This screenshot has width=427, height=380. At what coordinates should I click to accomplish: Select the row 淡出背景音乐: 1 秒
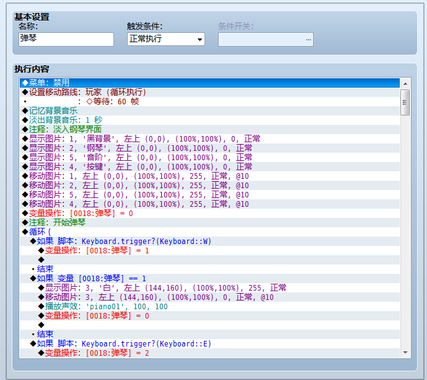[209, 120]
